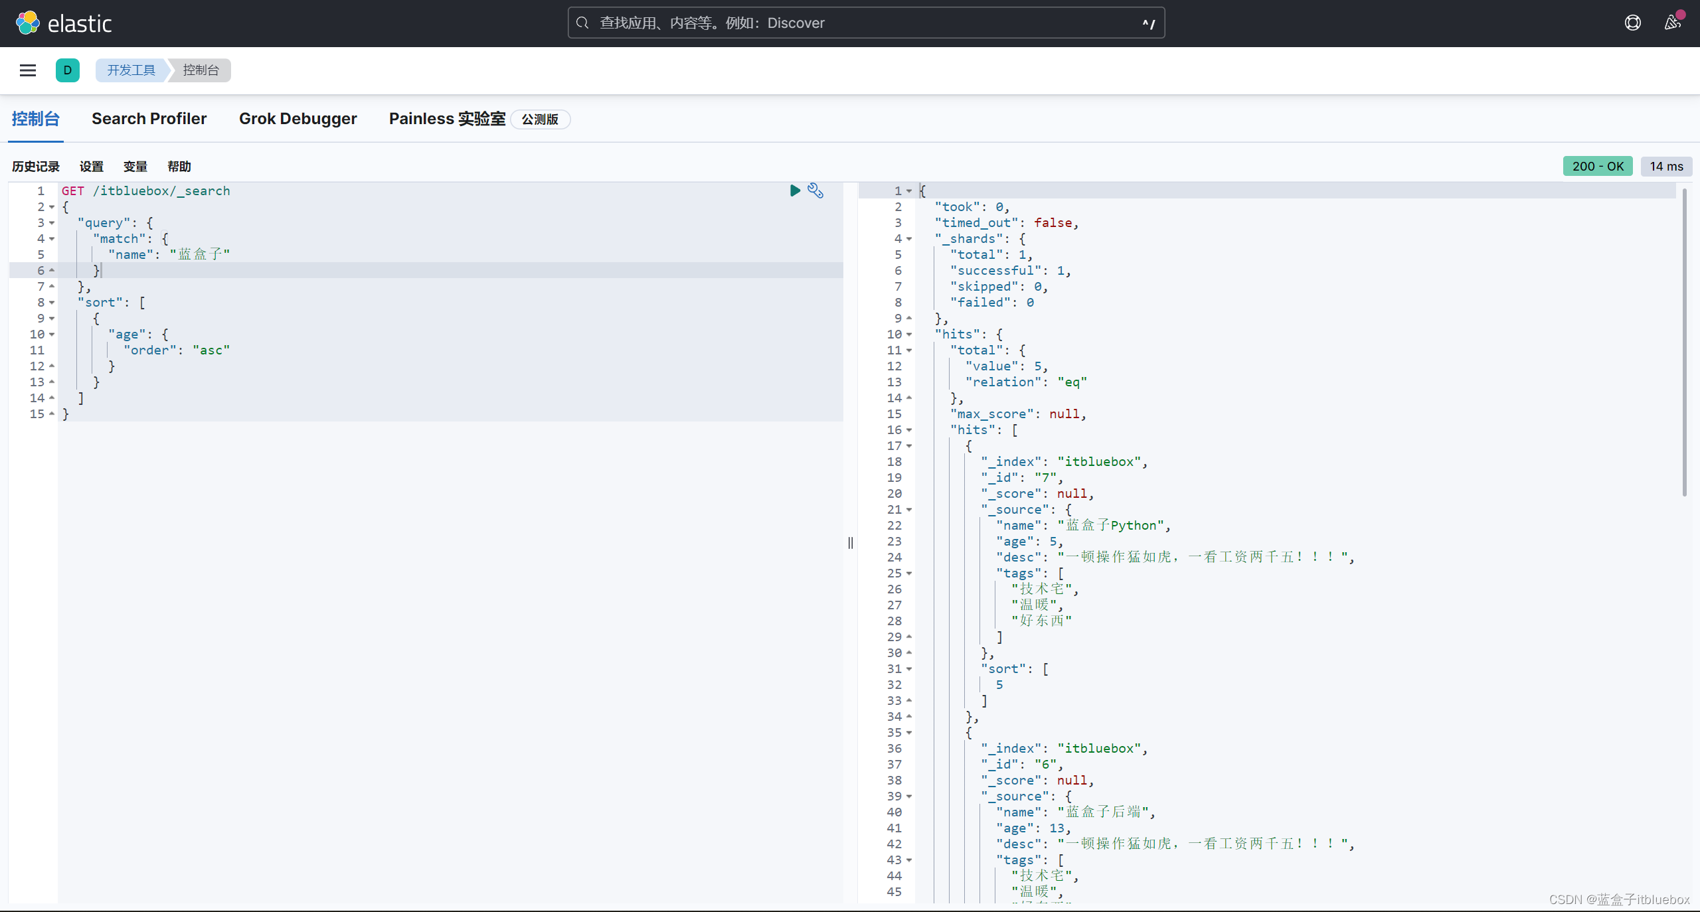Image resolution: width=1700 pixels, height=912 pixels.
Task: Open 历史记录 history panel
Action: [x=36, y=167]
